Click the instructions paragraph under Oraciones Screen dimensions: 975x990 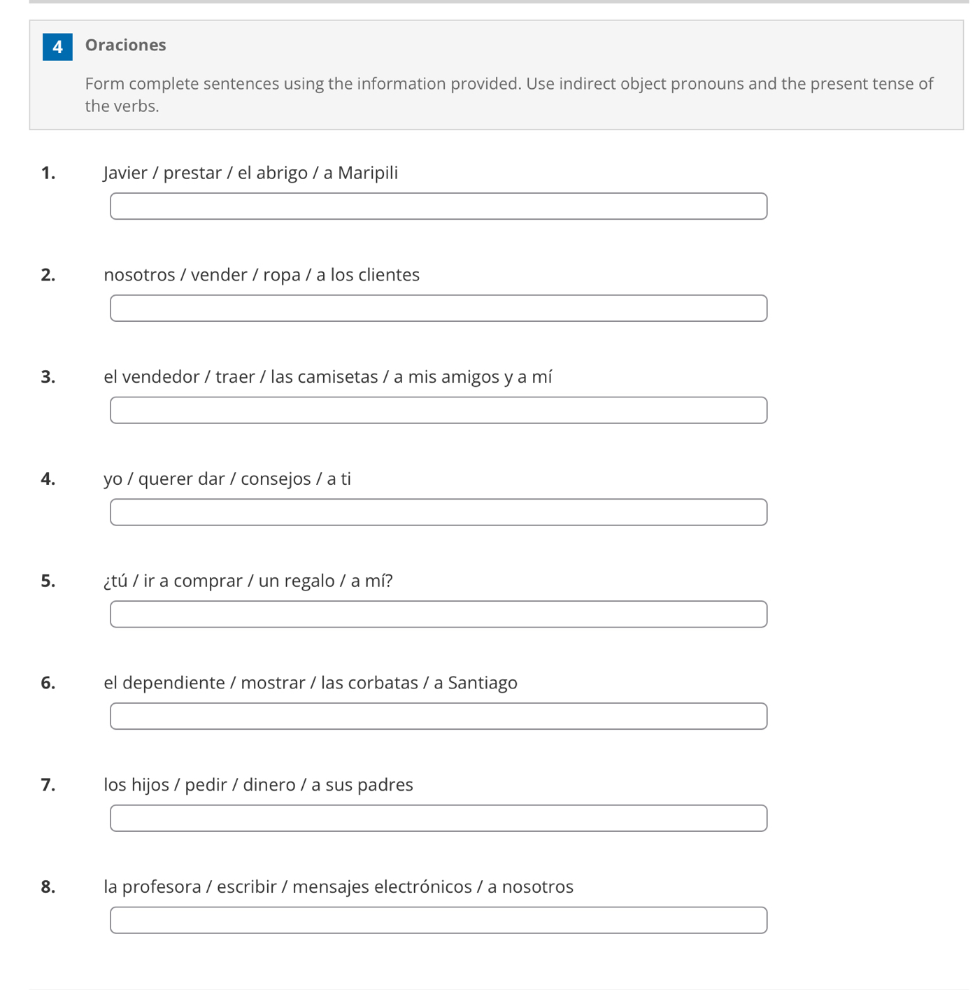click(508, 94)
